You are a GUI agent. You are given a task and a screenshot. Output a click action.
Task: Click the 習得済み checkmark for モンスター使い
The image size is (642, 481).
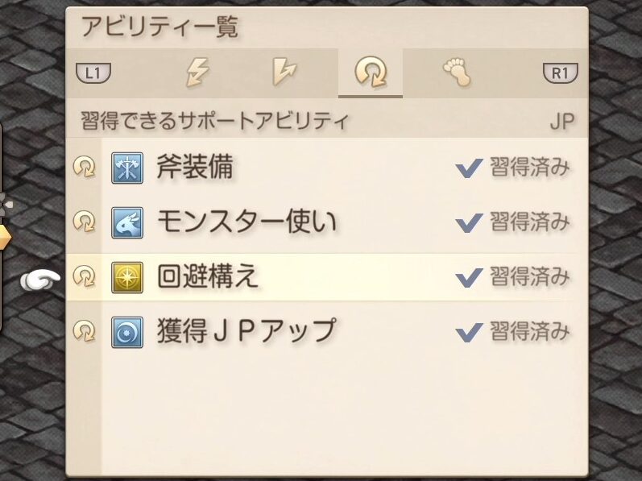469,222
